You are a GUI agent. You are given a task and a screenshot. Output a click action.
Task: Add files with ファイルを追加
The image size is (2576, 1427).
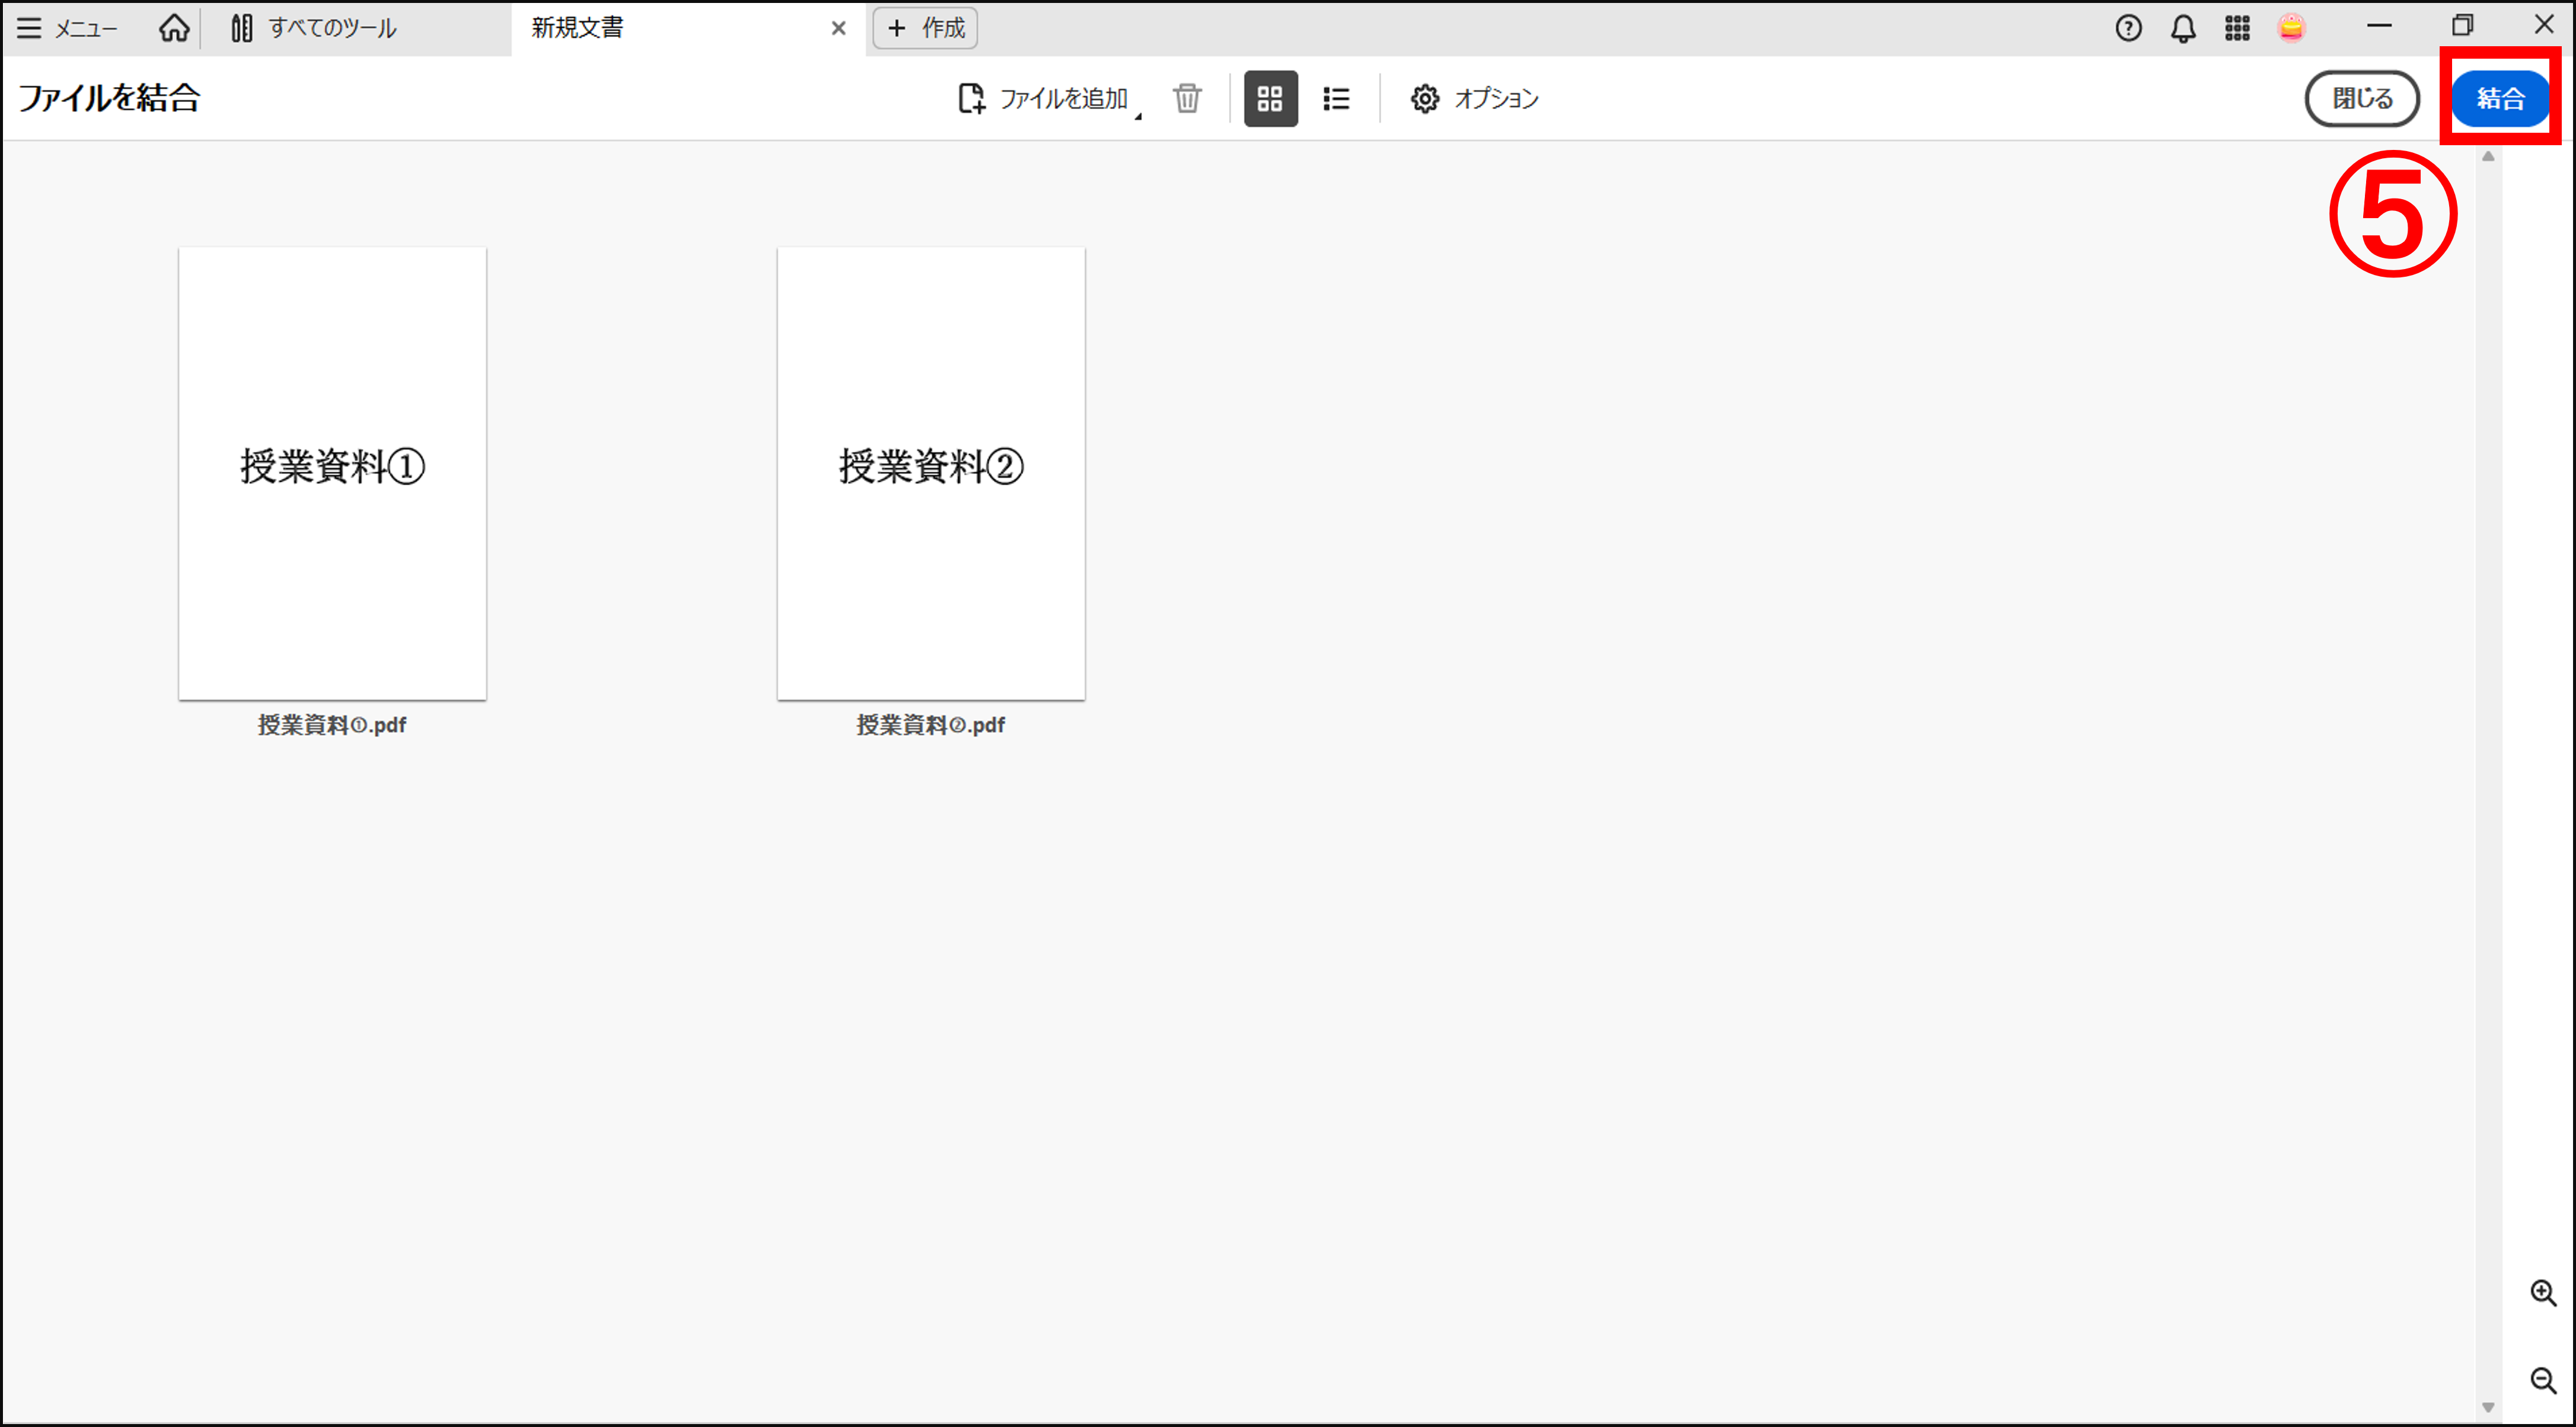[x=1044, y=99]
